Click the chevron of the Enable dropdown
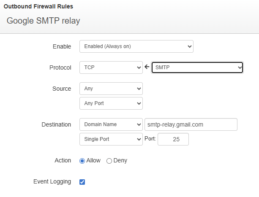 click(x=188, y=46)
